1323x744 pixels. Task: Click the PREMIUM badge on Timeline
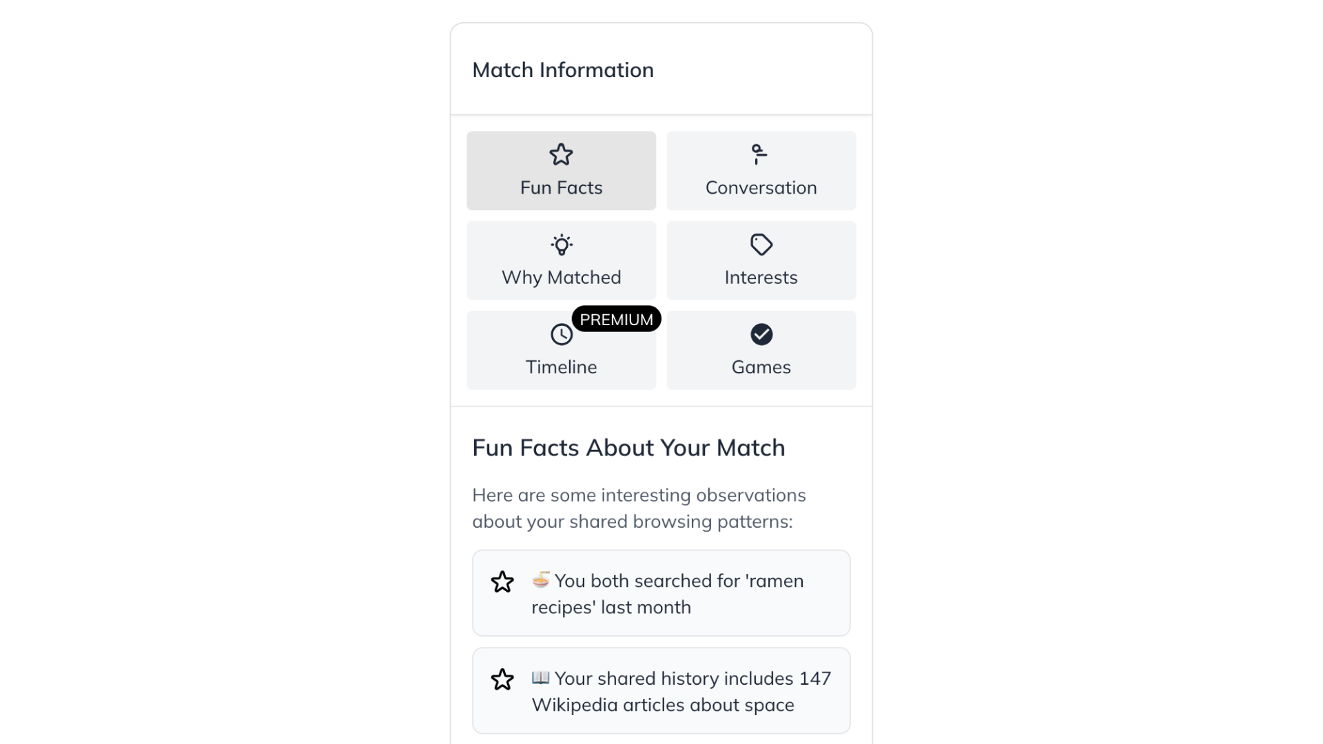click(616, 318)
